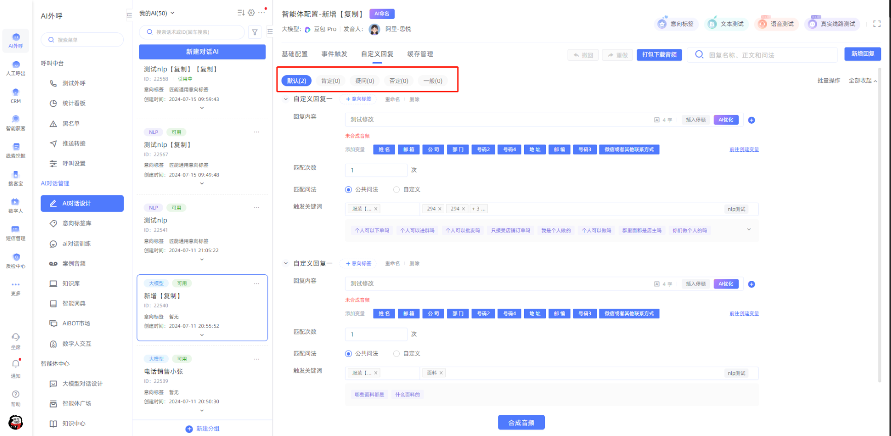Click the fullscreen icon at top right
The height and width of the screenshot is (436, 891).
point(877,24)
